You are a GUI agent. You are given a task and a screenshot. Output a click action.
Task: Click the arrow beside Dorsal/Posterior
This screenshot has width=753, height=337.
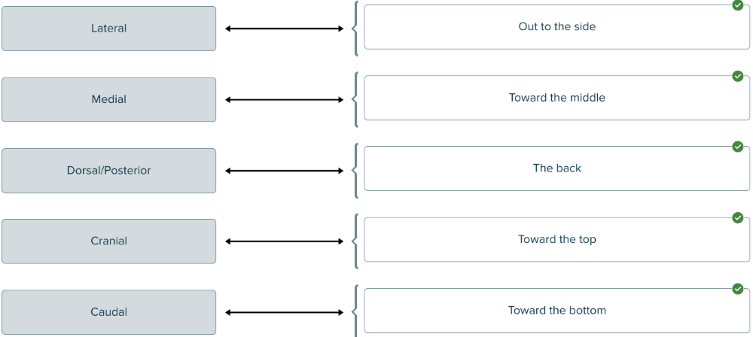coord(284,171)
